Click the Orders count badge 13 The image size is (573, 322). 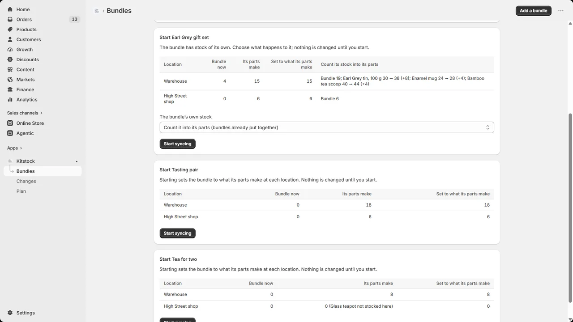[x=74, y=19]
